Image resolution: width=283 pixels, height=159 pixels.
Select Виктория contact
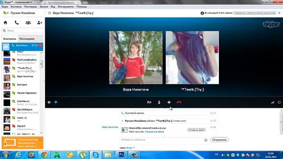pos(21,86)
